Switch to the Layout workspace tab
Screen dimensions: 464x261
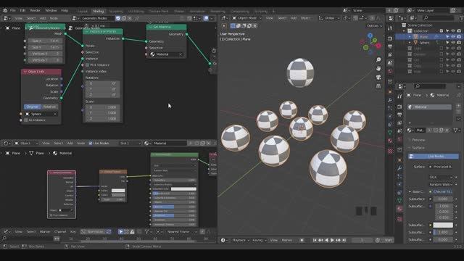[82, 12]
